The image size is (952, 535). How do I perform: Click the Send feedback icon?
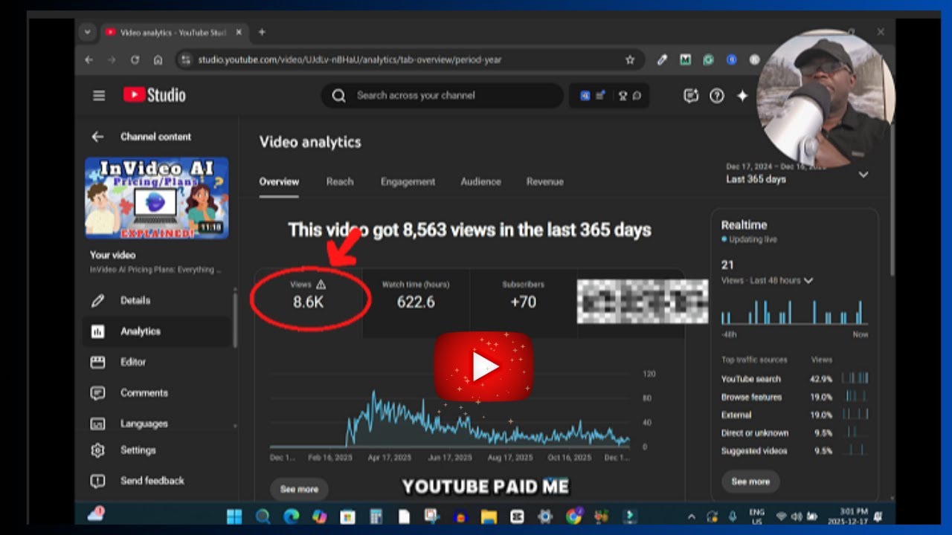click(x=97, y=481)
